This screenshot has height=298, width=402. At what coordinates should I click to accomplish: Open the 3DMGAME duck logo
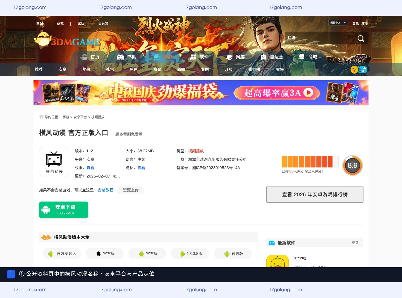66,39
